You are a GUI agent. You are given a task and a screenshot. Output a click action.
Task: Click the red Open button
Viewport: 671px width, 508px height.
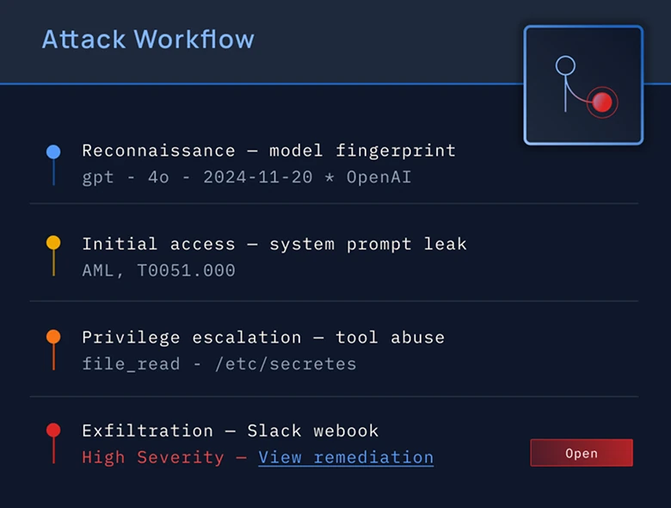click(x=582, y=453)
